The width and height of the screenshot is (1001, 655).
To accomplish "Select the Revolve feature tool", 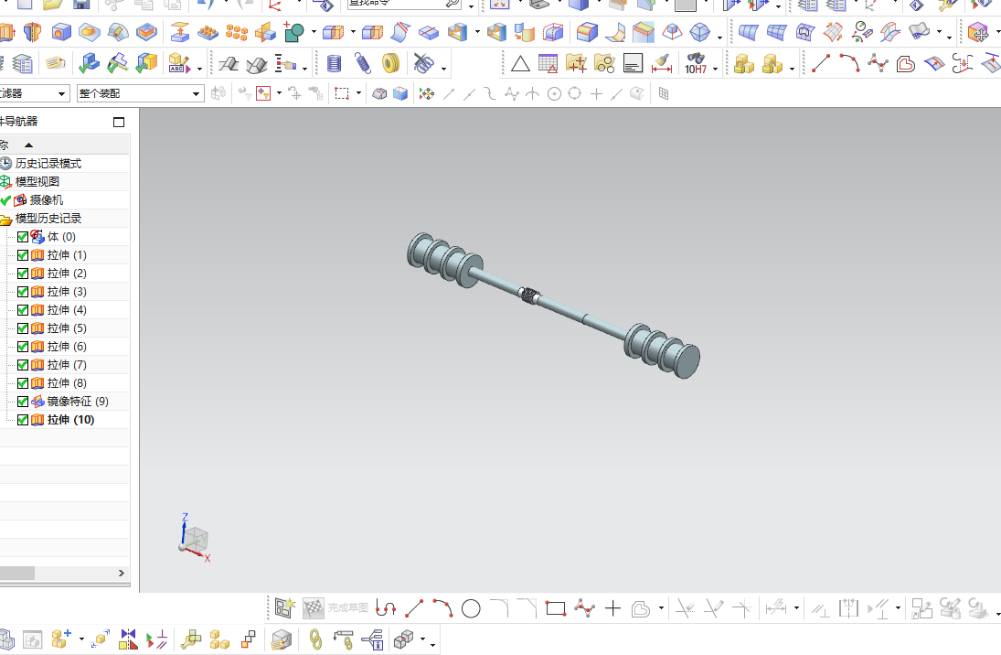I will (x=33, y=32).
